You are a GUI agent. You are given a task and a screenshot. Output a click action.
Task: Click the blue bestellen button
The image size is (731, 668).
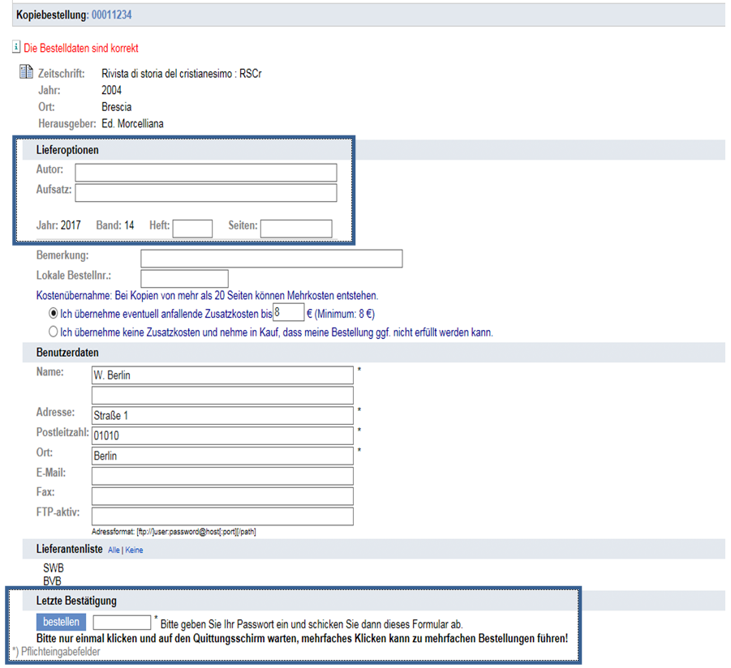61,622
